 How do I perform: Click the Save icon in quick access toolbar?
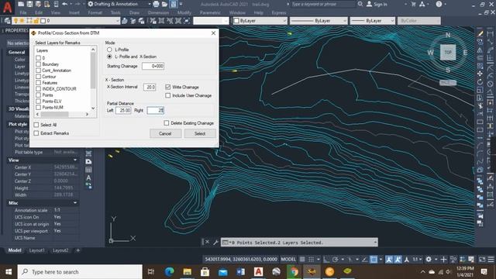click(x=29, y=4)
